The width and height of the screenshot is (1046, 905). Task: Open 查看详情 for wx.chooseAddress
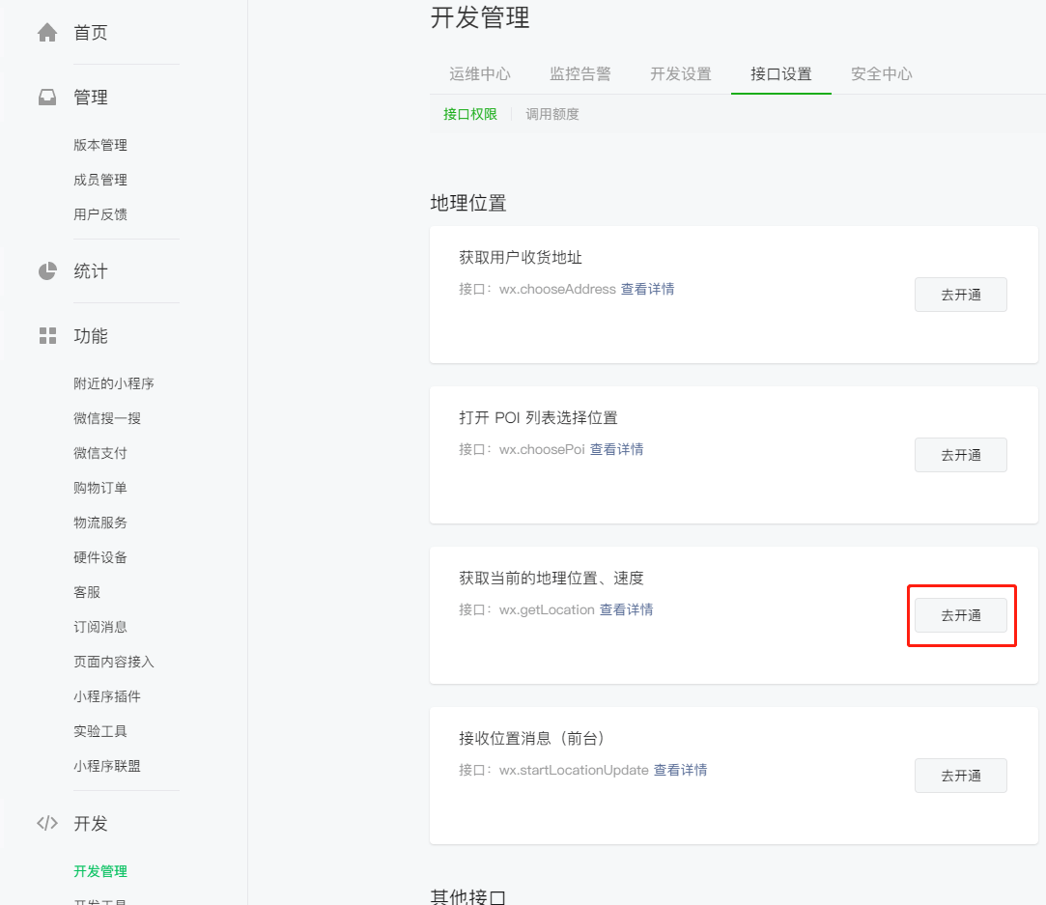tap(647, 288)
